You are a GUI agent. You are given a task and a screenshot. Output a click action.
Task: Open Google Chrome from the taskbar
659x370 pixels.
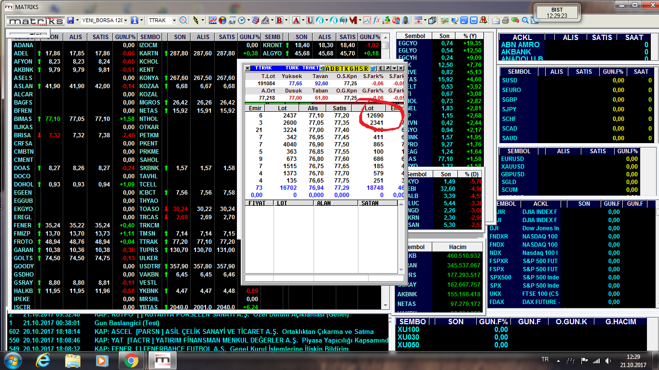click(x=131, y=360)
